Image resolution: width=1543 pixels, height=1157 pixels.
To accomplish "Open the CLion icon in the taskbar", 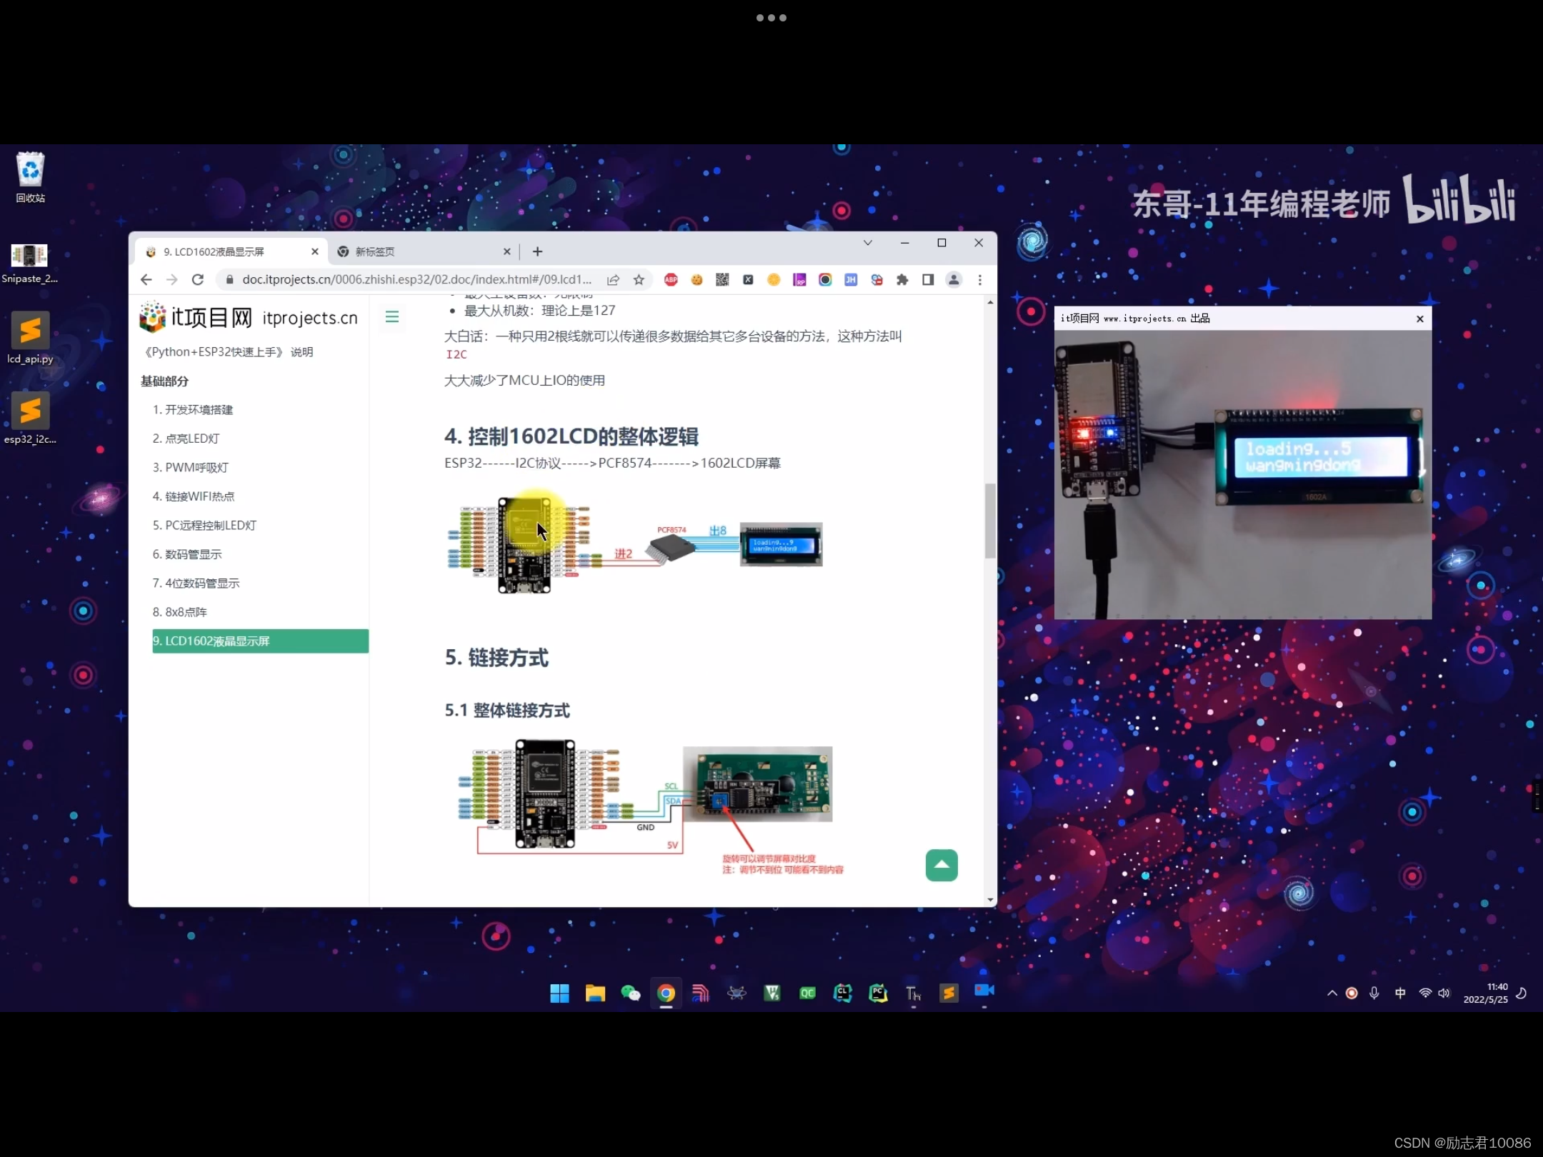I will click(x=843, y=993).
